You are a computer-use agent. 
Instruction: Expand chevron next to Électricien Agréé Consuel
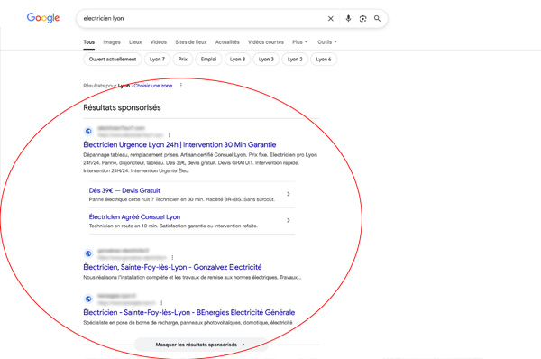pos(289,220)
